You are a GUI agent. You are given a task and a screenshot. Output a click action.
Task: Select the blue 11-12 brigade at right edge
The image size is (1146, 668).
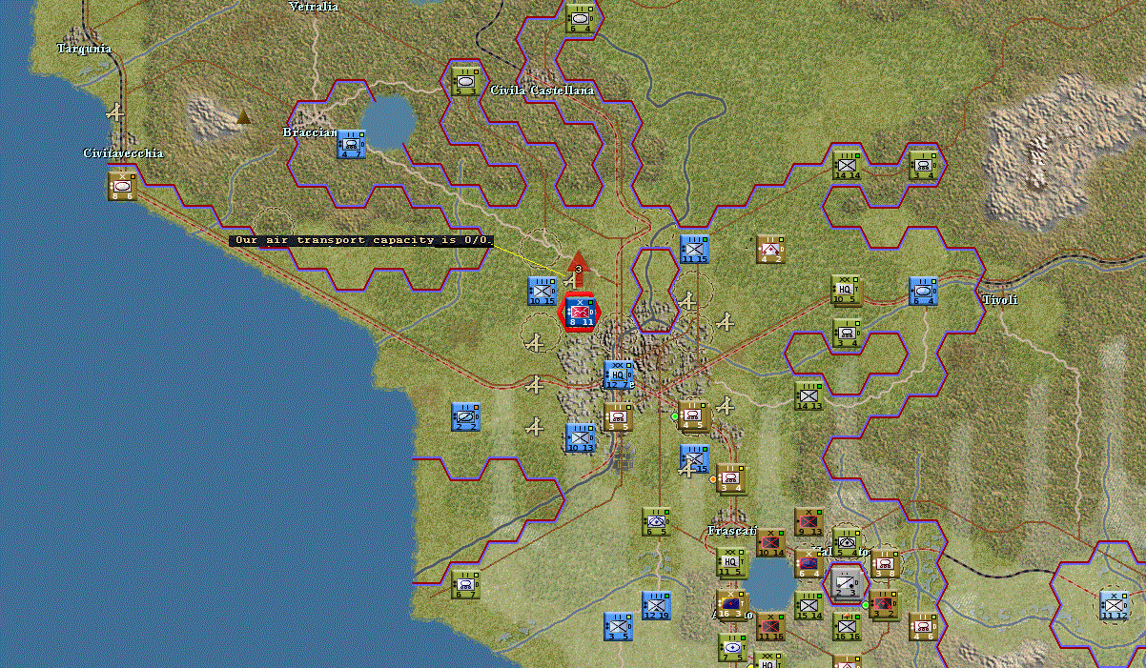click(1114, 605)
